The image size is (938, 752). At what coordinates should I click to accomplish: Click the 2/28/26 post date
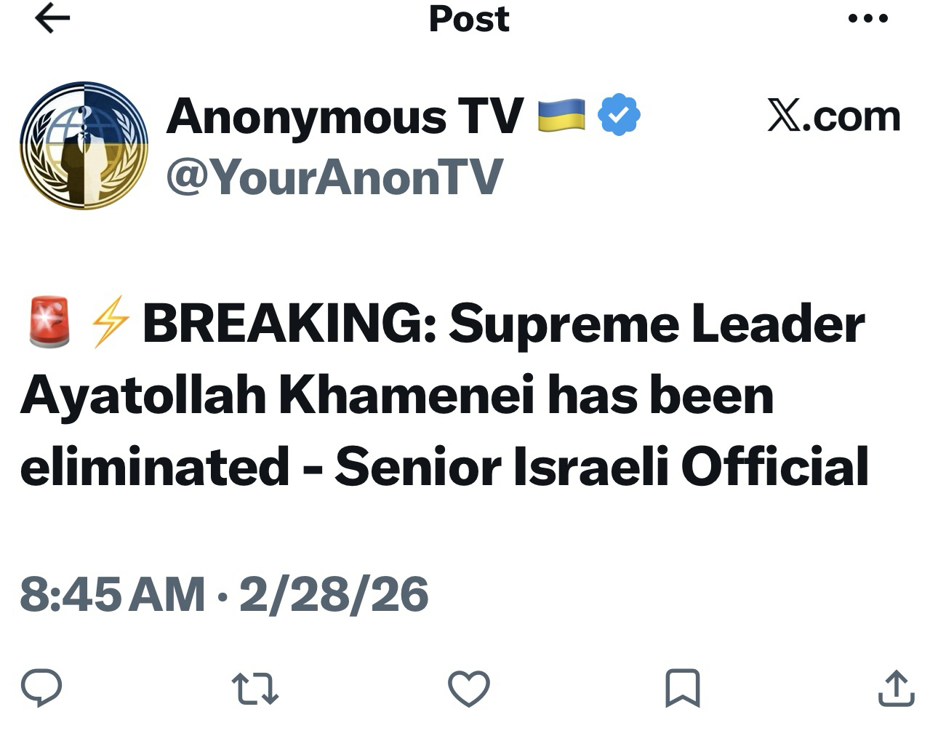click(334, 594)
